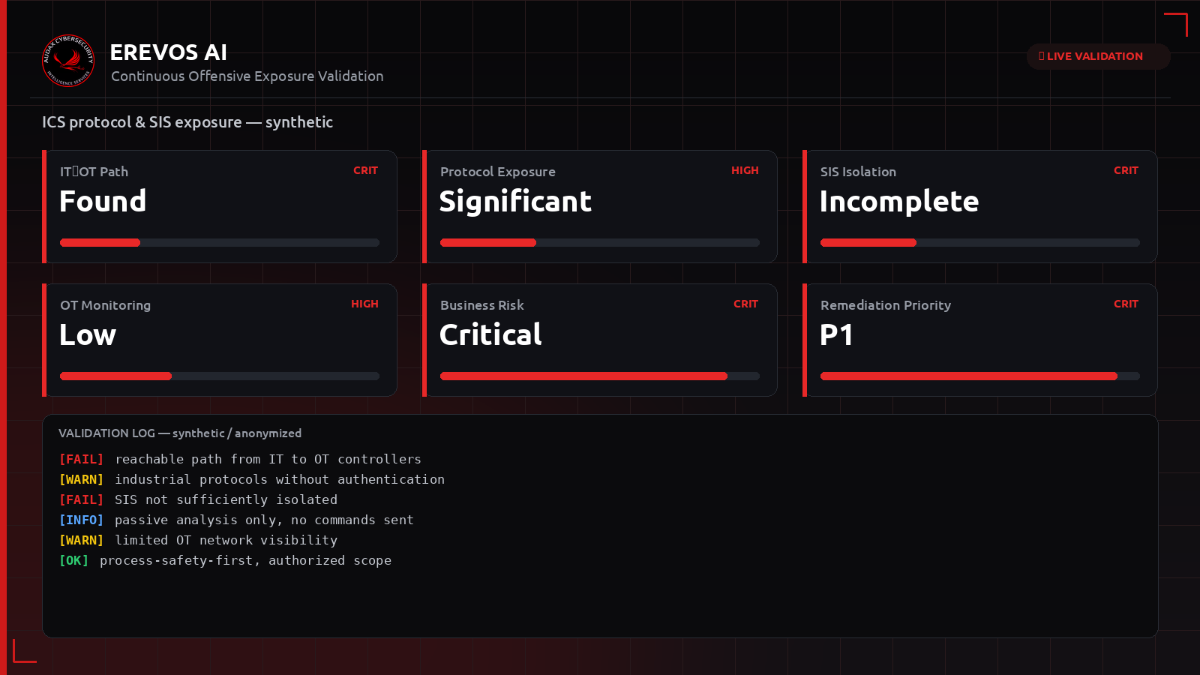Select the EREVOS AI title

coord(169,52)
